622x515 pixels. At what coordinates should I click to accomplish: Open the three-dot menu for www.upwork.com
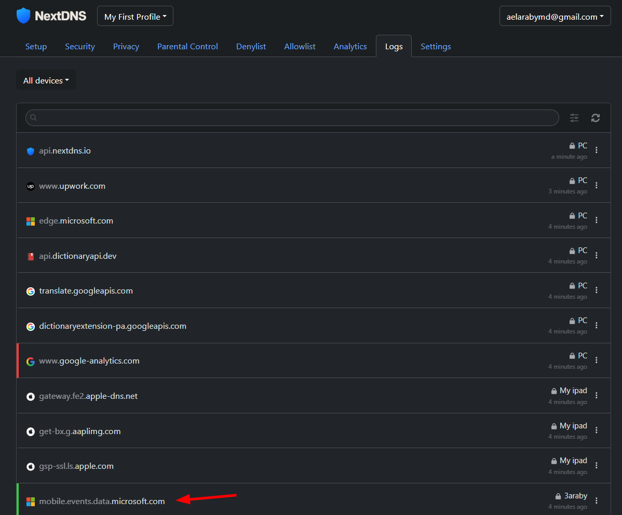[x=596, y=185]
